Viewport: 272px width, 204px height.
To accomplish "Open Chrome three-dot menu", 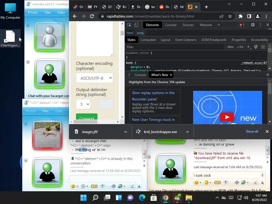I will coord(266,16).
